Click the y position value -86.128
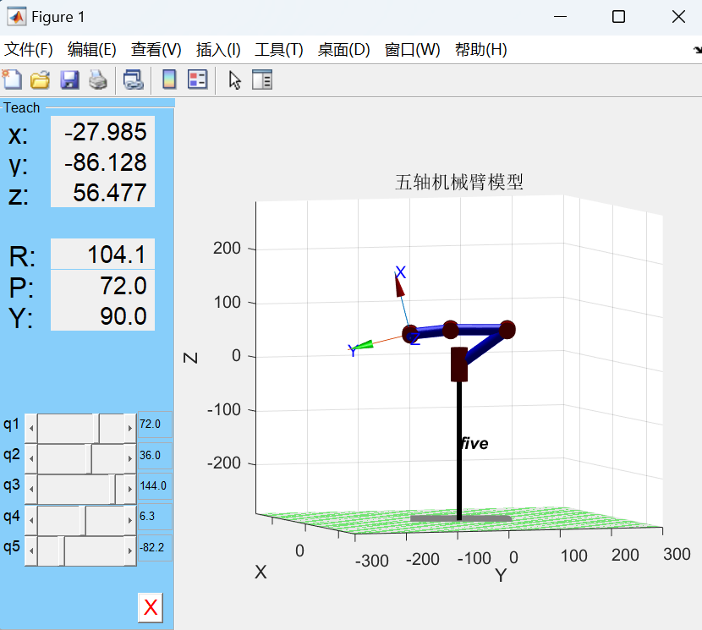Image resolution: width=702 pixels, height=630 pixels. [x=102, y=162]
